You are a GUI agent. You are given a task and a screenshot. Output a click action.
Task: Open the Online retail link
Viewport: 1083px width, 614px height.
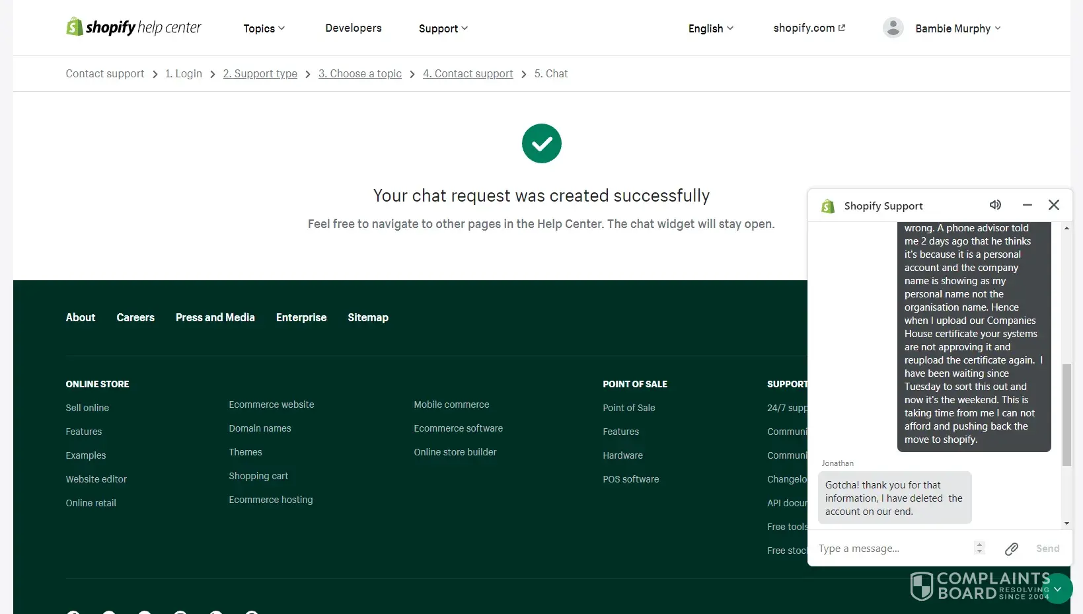(91, 503)
